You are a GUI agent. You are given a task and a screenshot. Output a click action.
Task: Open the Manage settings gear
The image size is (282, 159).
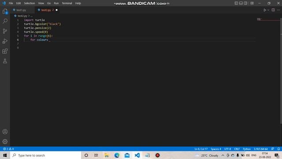tap(5, 141)
